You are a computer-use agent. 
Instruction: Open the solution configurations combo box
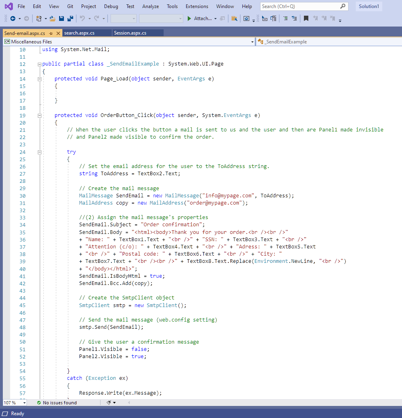(x=123, y=18)
